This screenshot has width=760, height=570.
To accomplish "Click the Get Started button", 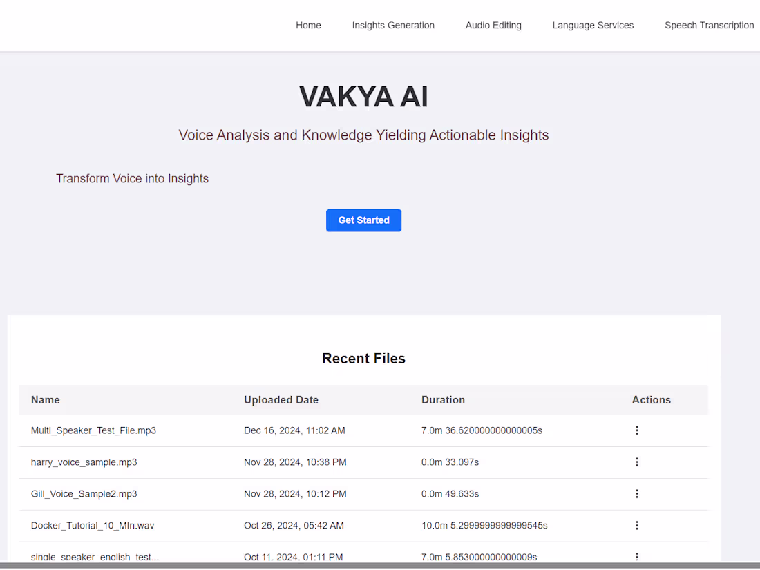I will point(363,220).
